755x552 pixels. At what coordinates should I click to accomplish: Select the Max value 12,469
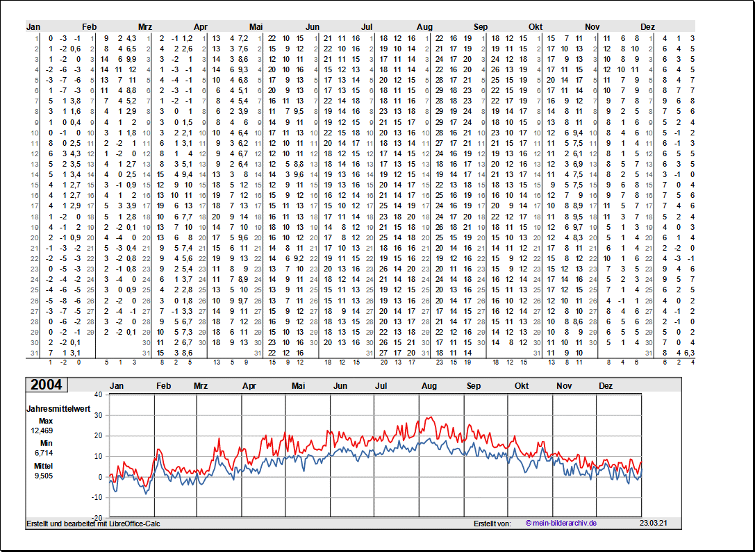(42, 430)
